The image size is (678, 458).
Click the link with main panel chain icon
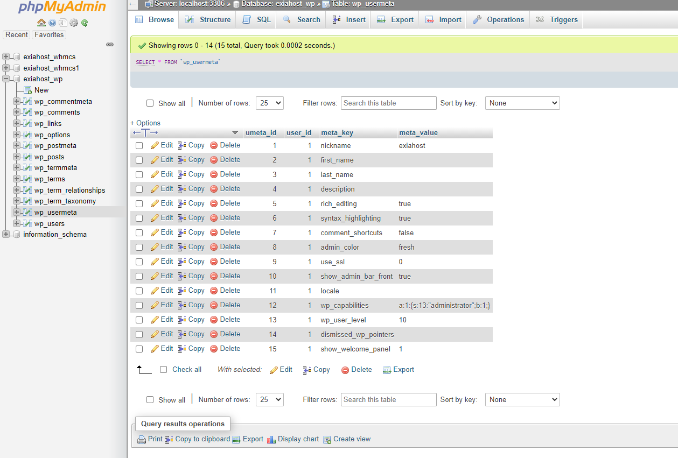coord(110,45)
